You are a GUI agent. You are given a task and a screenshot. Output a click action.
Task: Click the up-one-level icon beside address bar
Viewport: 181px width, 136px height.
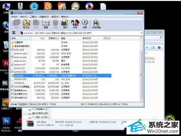(x=14, y=33)
